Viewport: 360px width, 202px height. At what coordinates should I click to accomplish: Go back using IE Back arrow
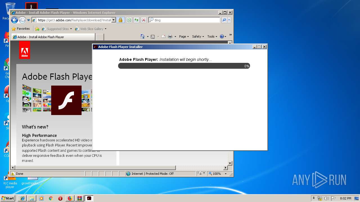pyautogui.click(x=14, y=20)
